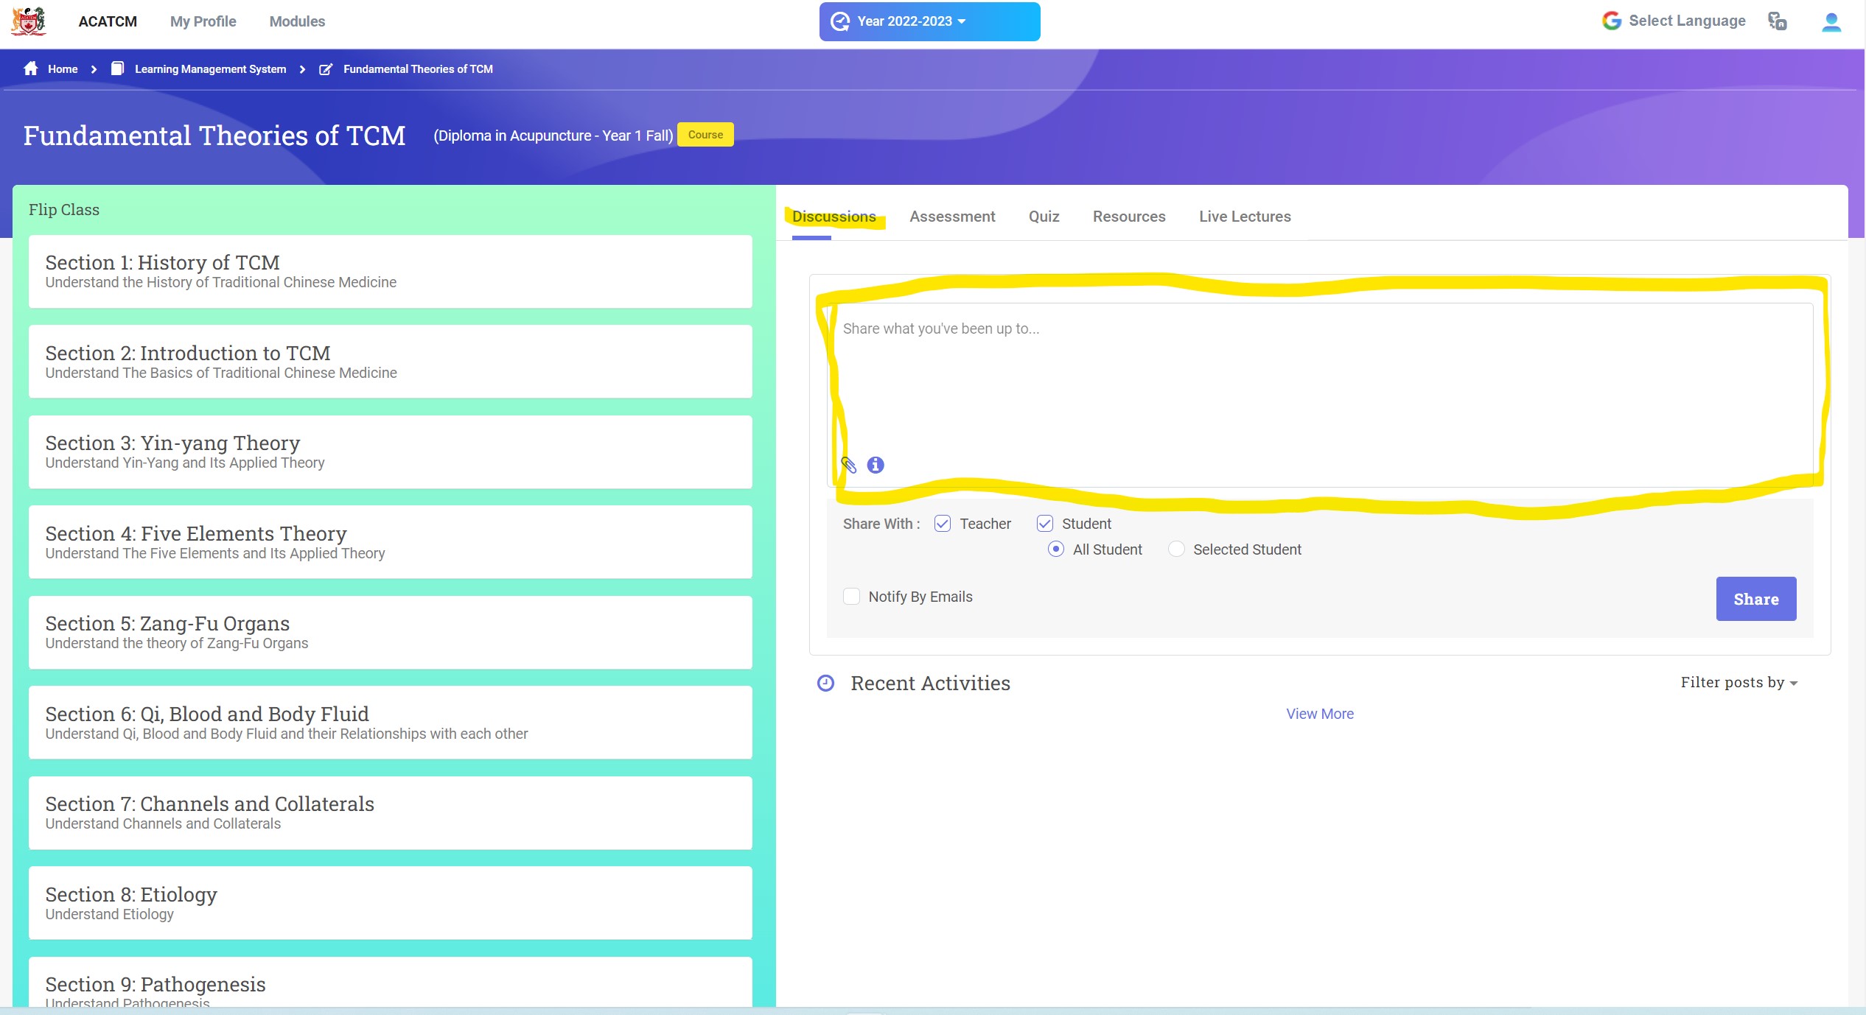Image resolution: width=1866 pixels, height=1015 pixels.
Task: Click Fundamental Theories of TCM breadcrumb
Action: tap(418, 69)
